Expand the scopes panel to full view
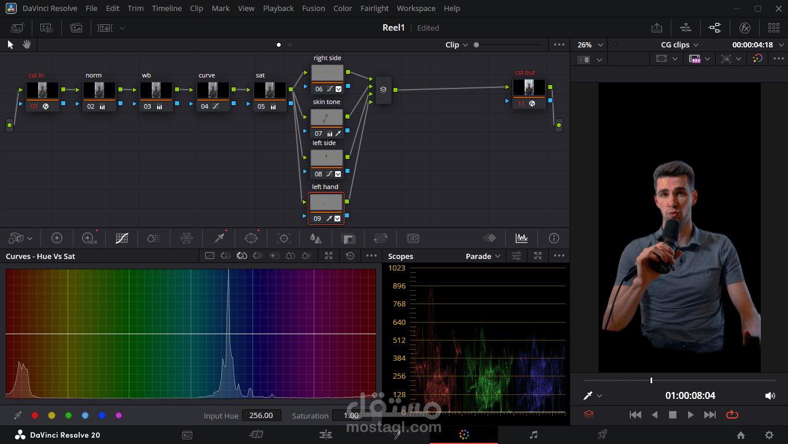 click(x=538, y=256)
